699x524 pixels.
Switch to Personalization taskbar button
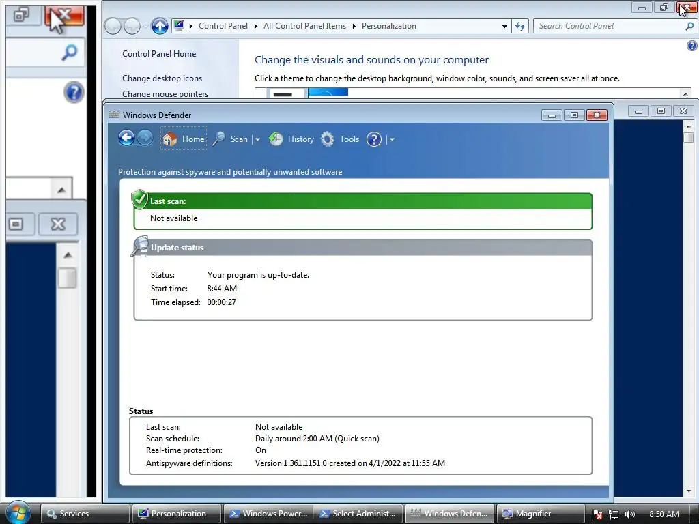(x=177, y=513)
